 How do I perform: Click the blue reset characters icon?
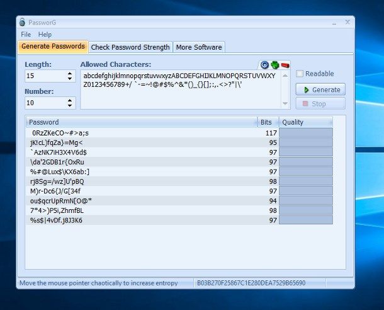point(264,65)
